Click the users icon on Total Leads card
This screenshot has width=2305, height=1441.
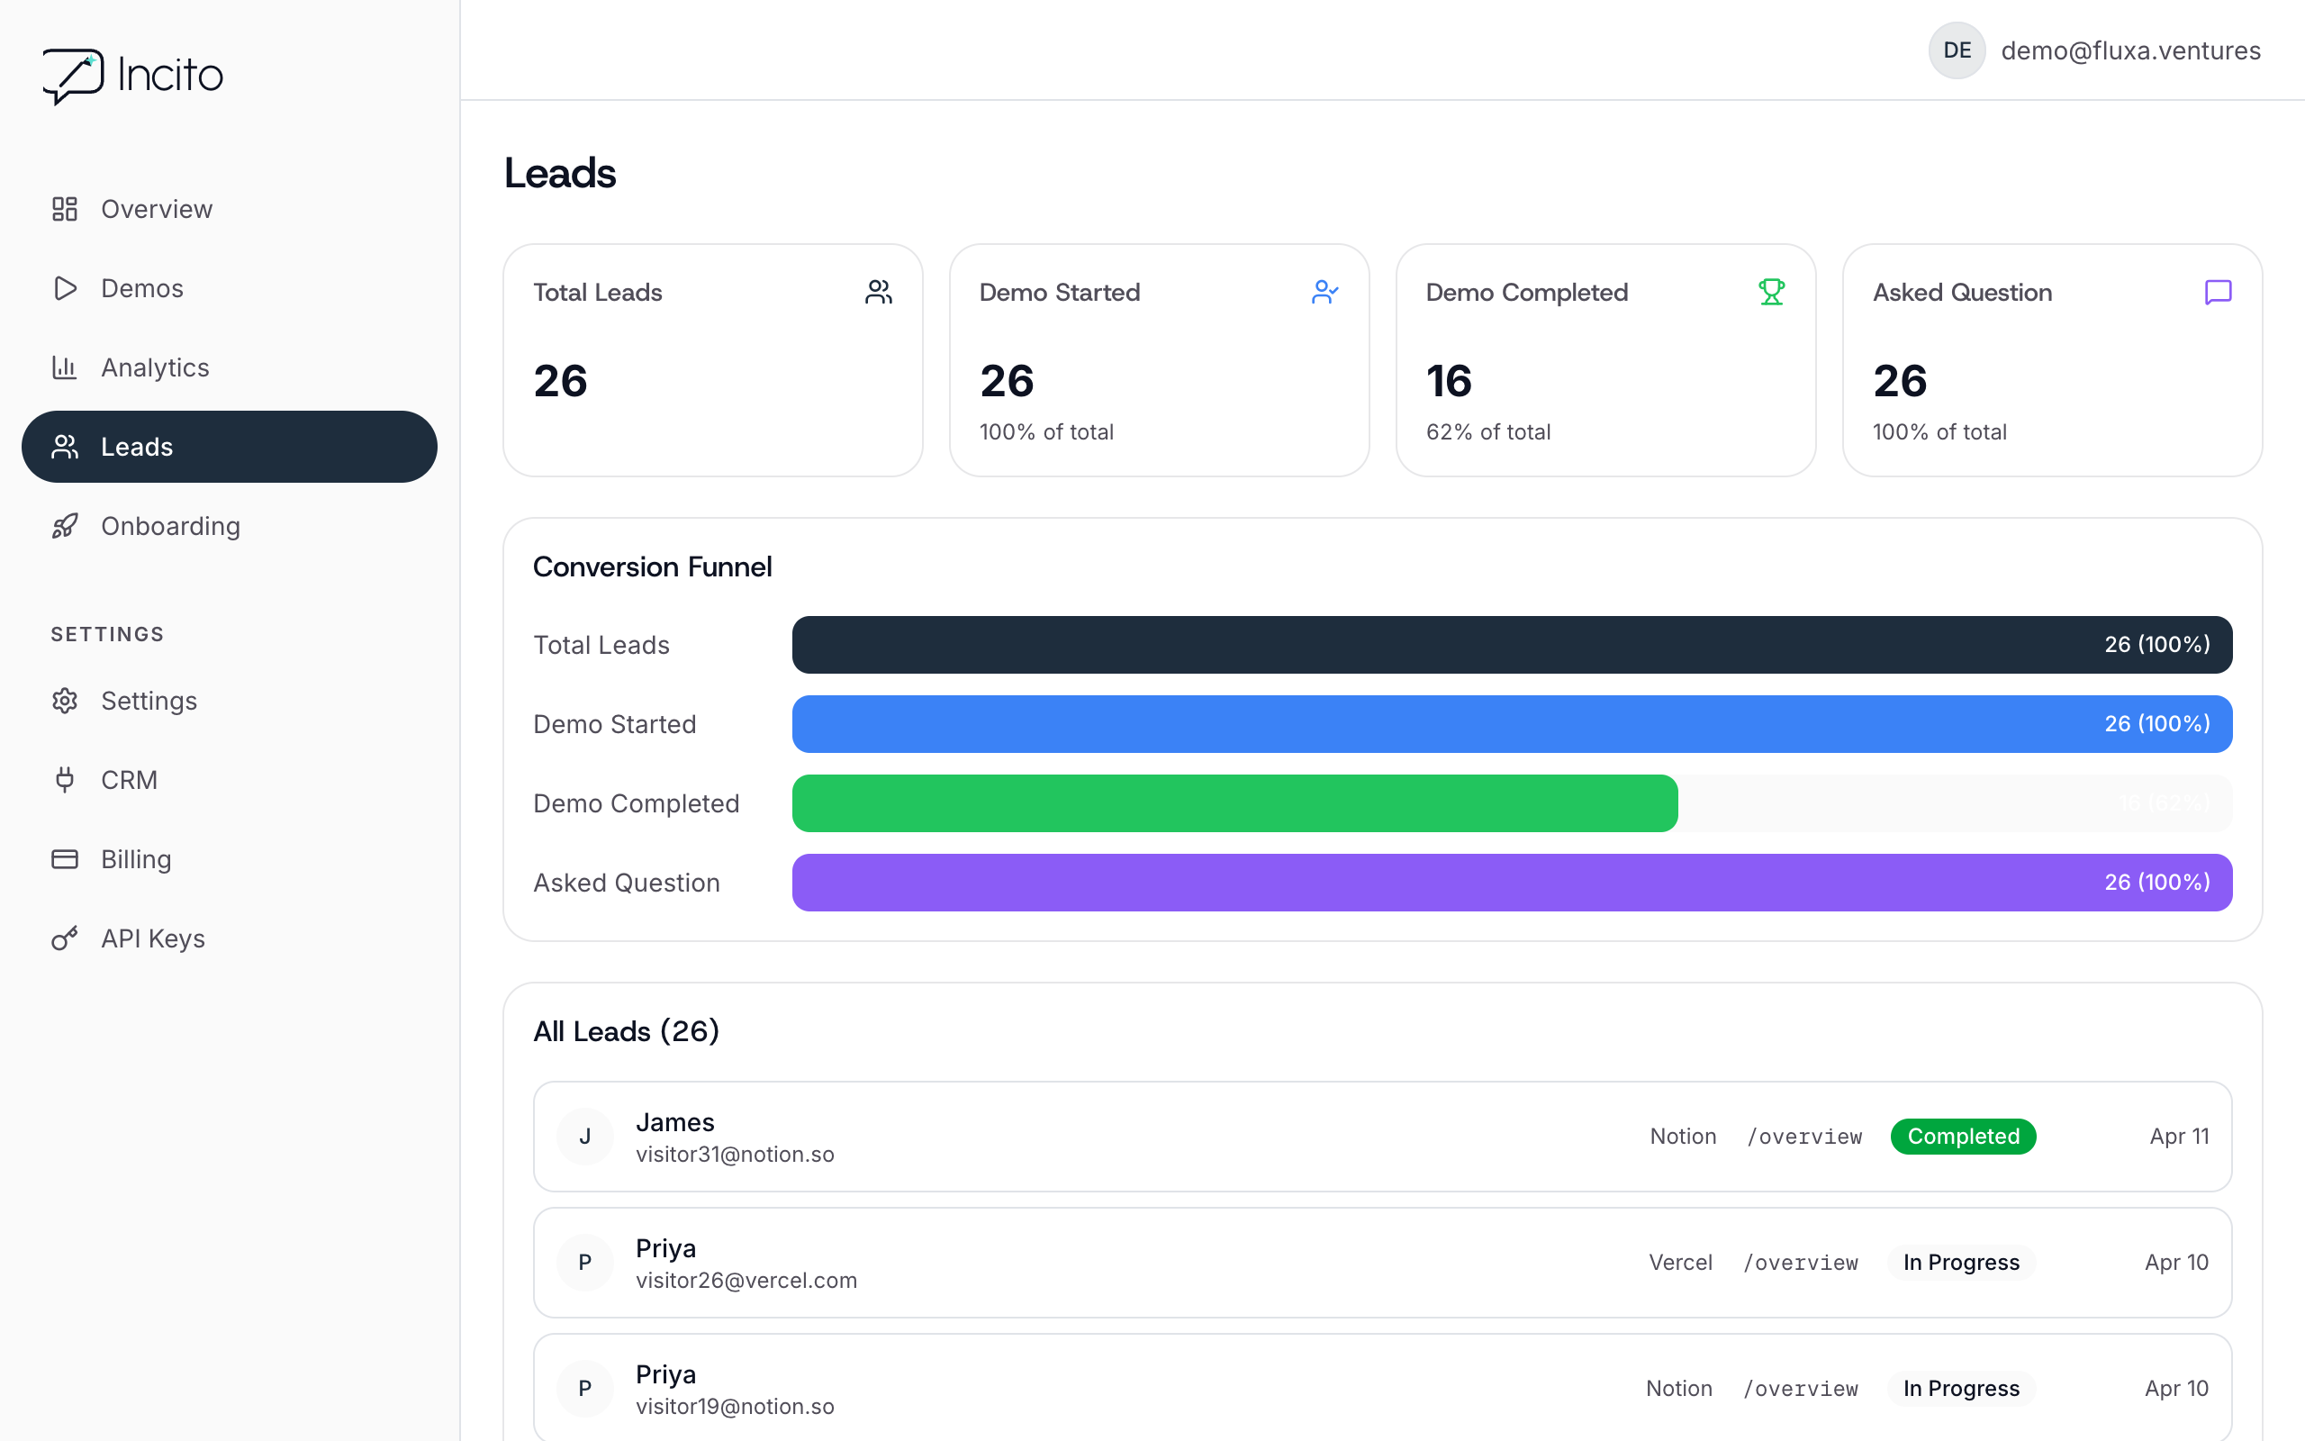878,292
